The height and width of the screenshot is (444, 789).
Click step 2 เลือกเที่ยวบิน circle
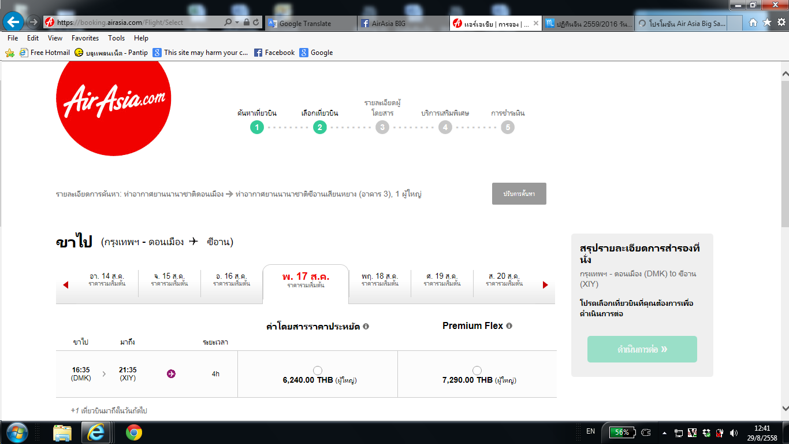320,127
